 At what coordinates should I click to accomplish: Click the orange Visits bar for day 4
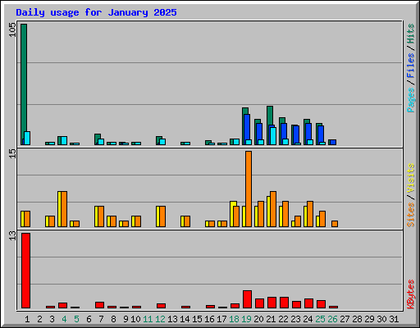pos(64,209)
